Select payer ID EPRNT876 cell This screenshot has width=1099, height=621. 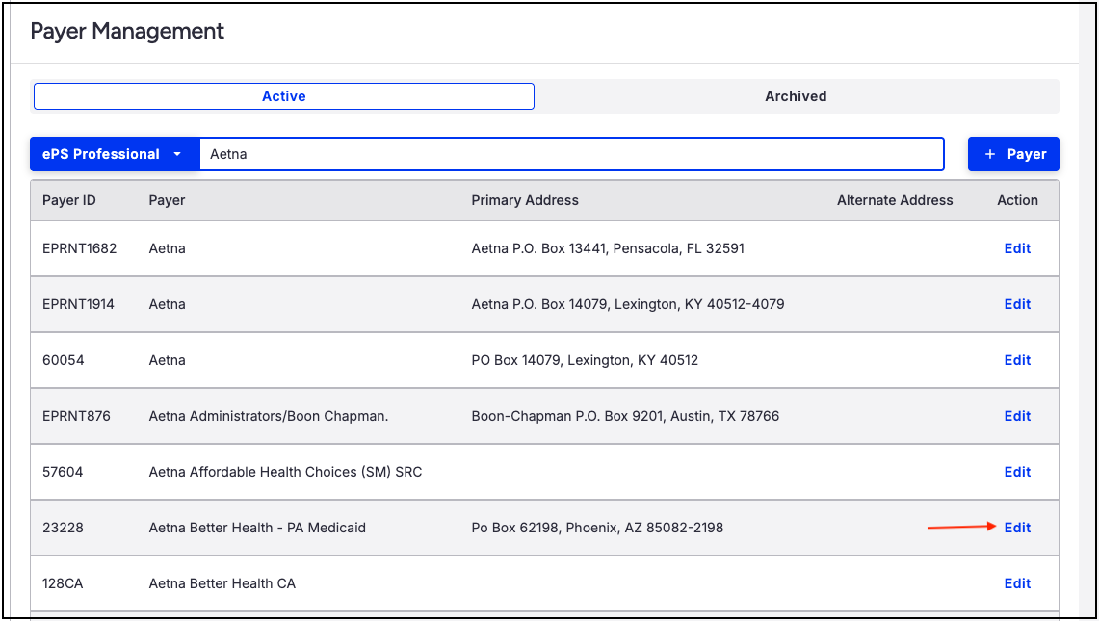click(76, 416)
